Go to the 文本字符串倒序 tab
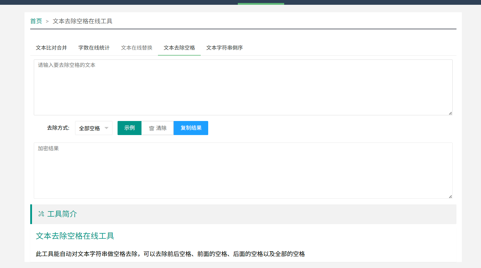 (x=224, y=48)
